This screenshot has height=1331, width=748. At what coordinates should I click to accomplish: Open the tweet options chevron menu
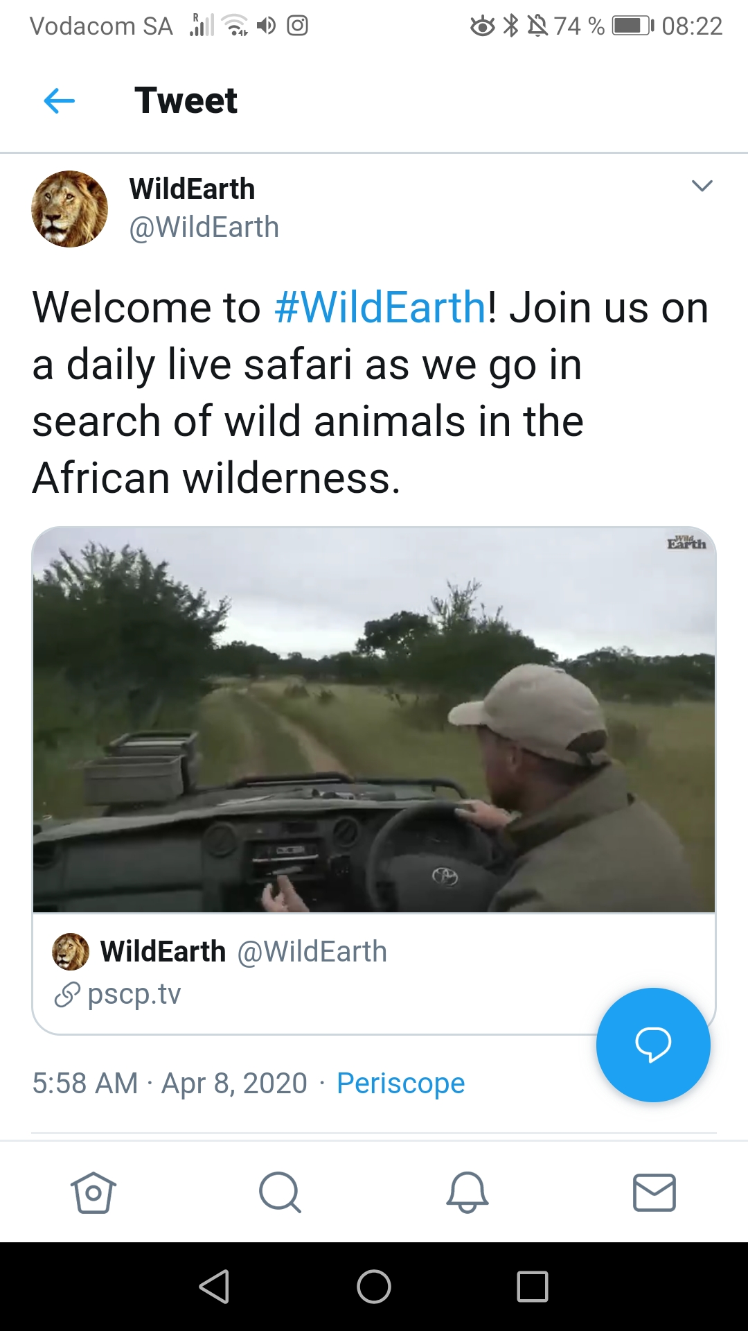[x=702, y=186]
